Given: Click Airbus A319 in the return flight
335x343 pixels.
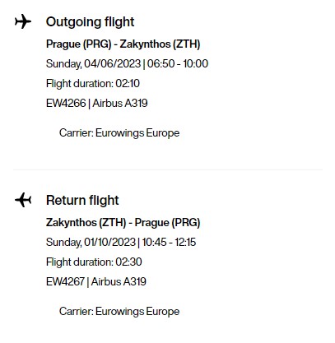Looking at the screenshot, I should point(119,281).
